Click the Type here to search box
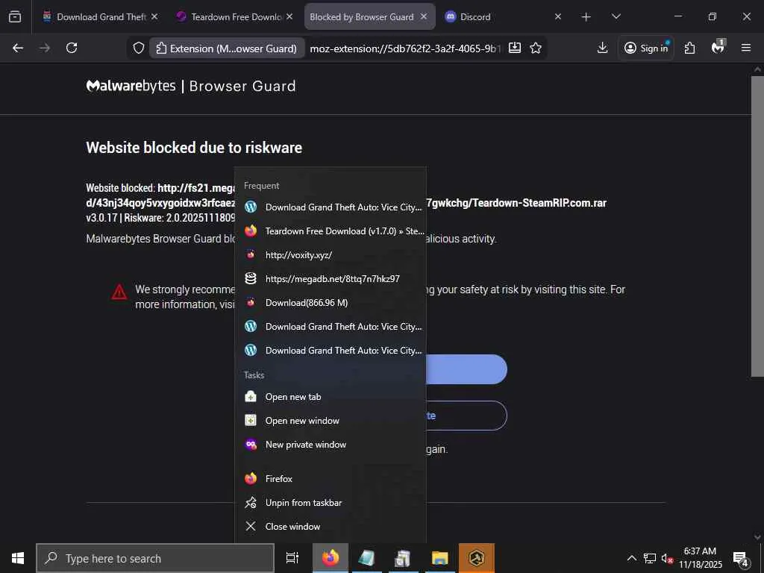Image resolution: width=764 pixels, height=573 pixels. (155, 558)
